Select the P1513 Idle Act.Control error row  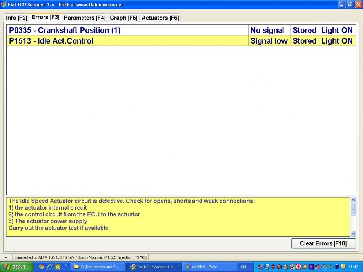(127, 41)
